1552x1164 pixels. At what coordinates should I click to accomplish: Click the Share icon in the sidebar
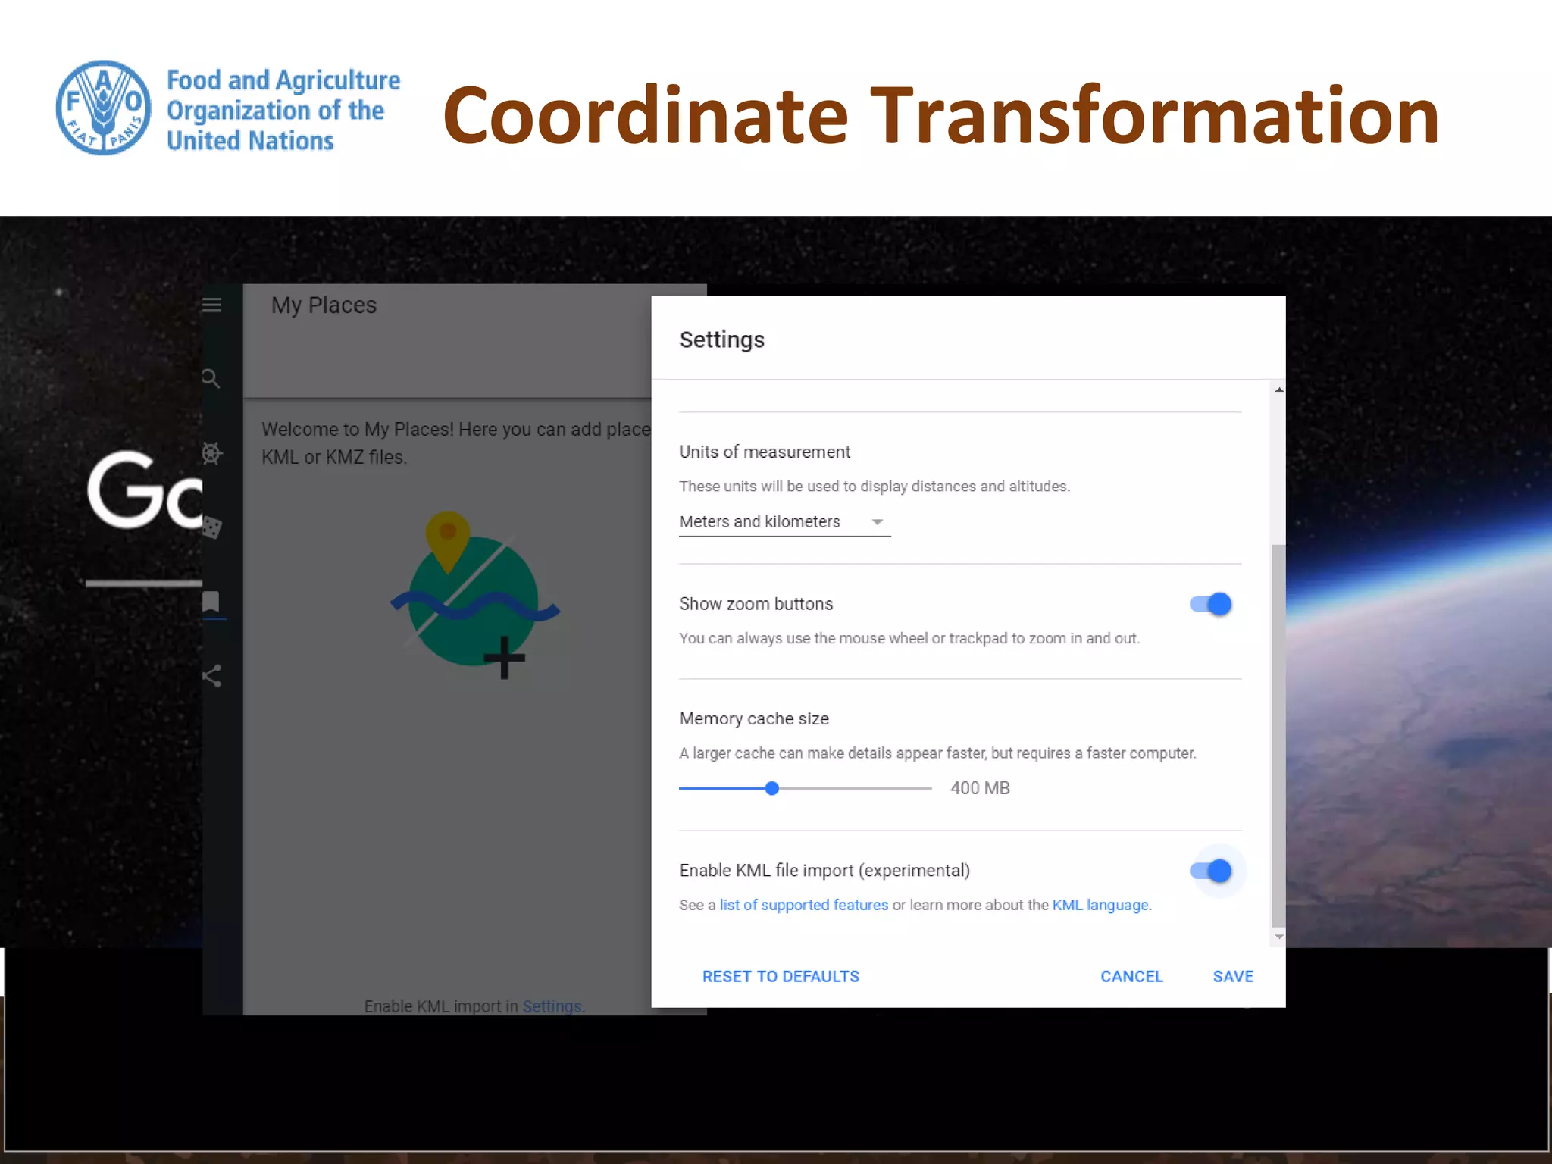(x=211, y=676)
